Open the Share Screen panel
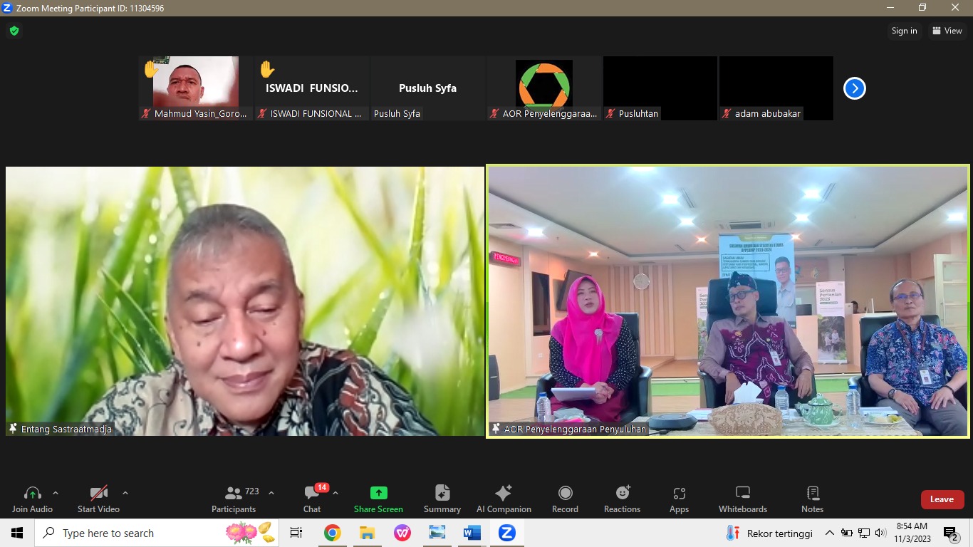 pos(378,498)
